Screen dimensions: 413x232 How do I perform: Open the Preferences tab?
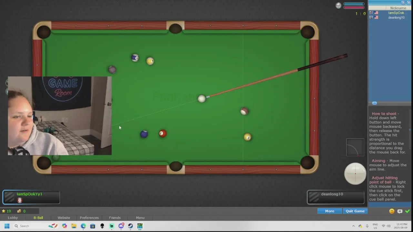click(x=89, y=218)
